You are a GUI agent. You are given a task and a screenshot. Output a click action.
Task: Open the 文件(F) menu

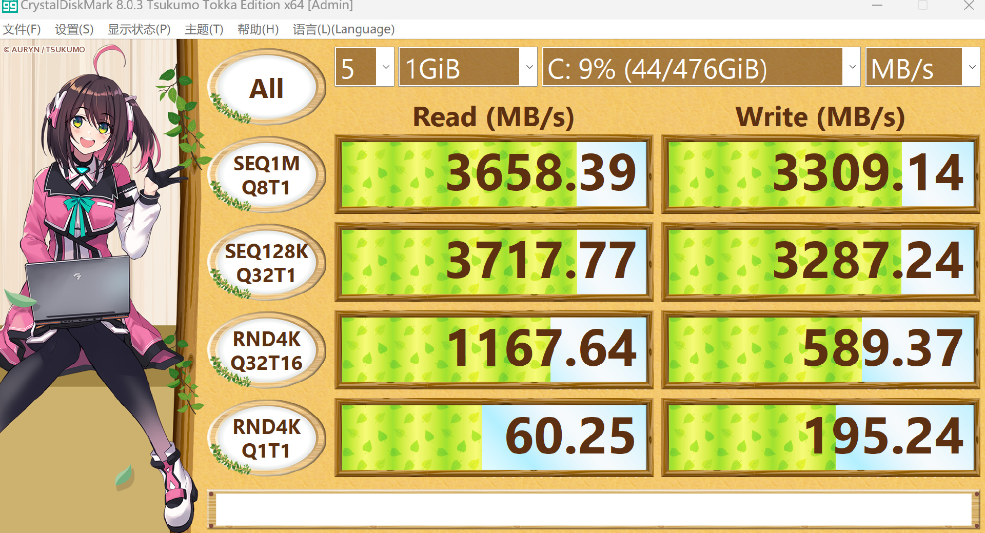(x=22, y=29)
